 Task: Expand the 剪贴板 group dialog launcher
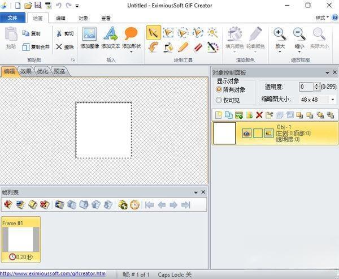point(73,60)
